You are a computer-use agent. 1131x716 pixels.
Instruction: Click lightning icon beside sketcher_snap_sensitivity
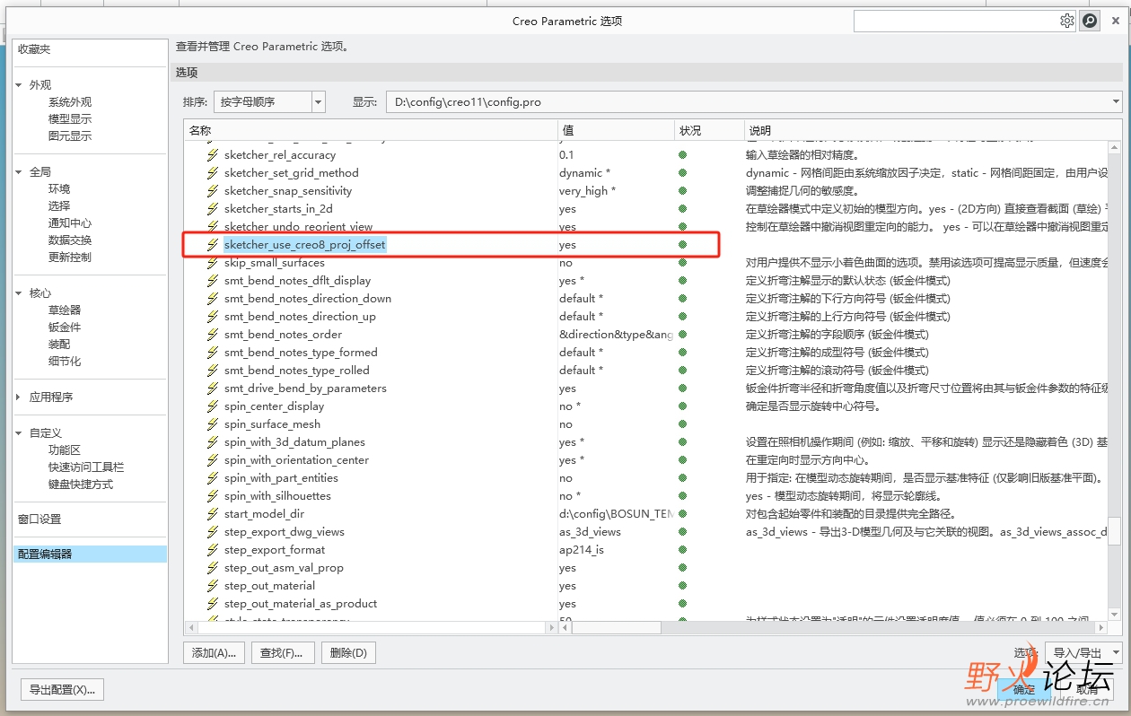(x=213, y=191)
